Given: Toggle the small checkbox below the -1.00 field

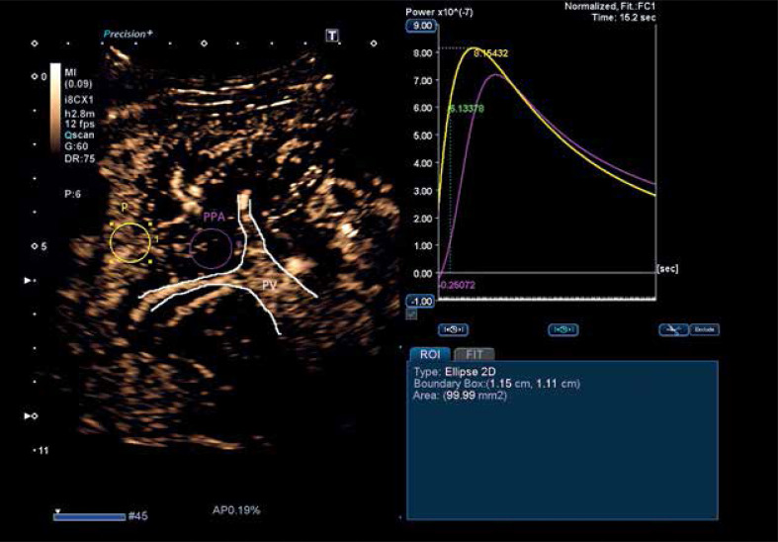Looking at the screenshot, I should coord(411,314).
